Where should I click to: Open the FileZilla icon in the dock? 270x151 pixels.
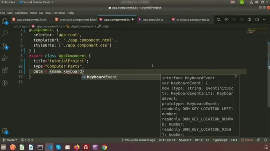click(86, 147)
